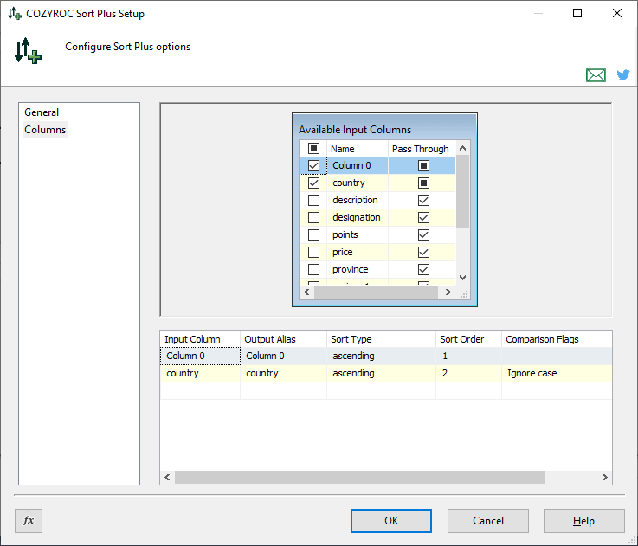Screen dimensions: 638x546
Task: Edit Output Alias of country
Action: [x=283, y=374]
